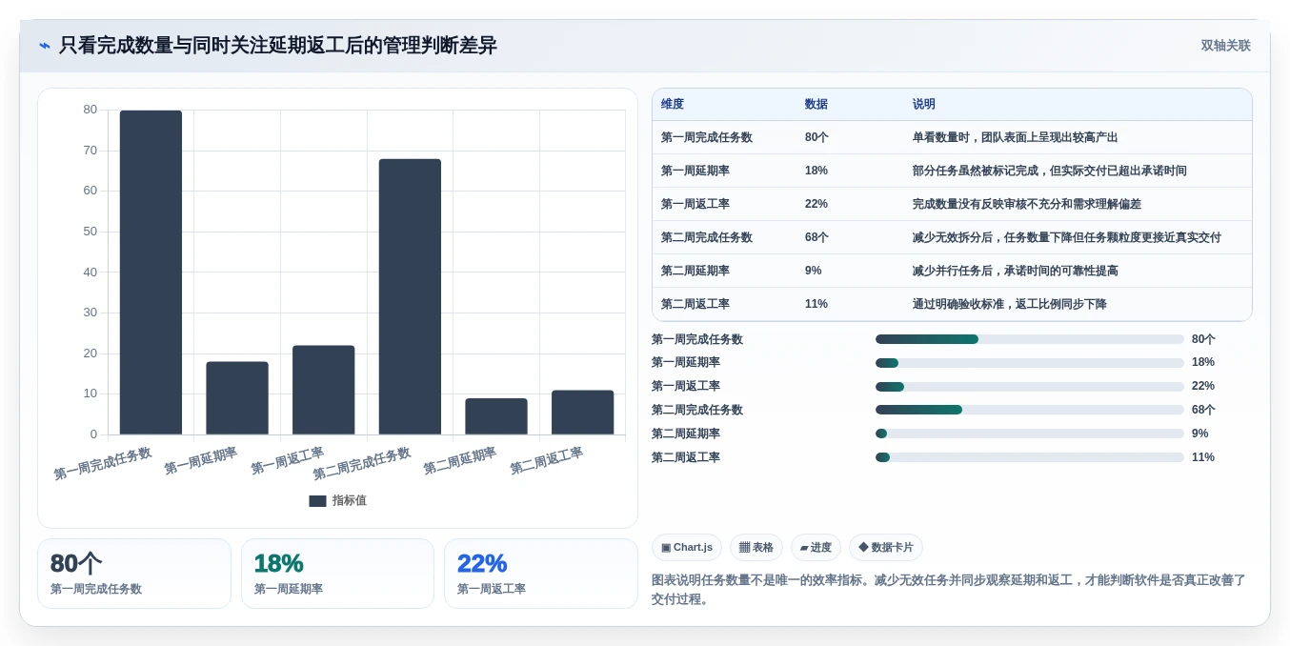Click table cell 第二周延期率

click(x=695, y=271)
